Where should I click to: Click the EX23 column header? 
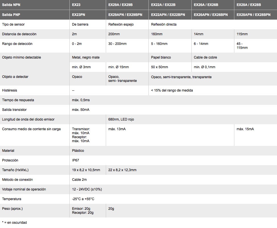coord(76,5)
